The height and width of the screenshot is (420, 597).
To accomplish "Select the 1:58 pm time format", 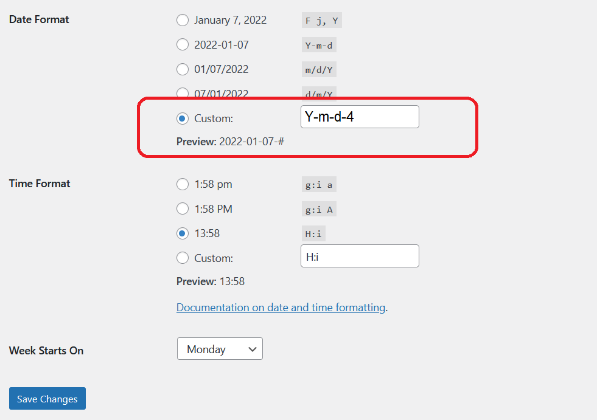I will (183, 184).
